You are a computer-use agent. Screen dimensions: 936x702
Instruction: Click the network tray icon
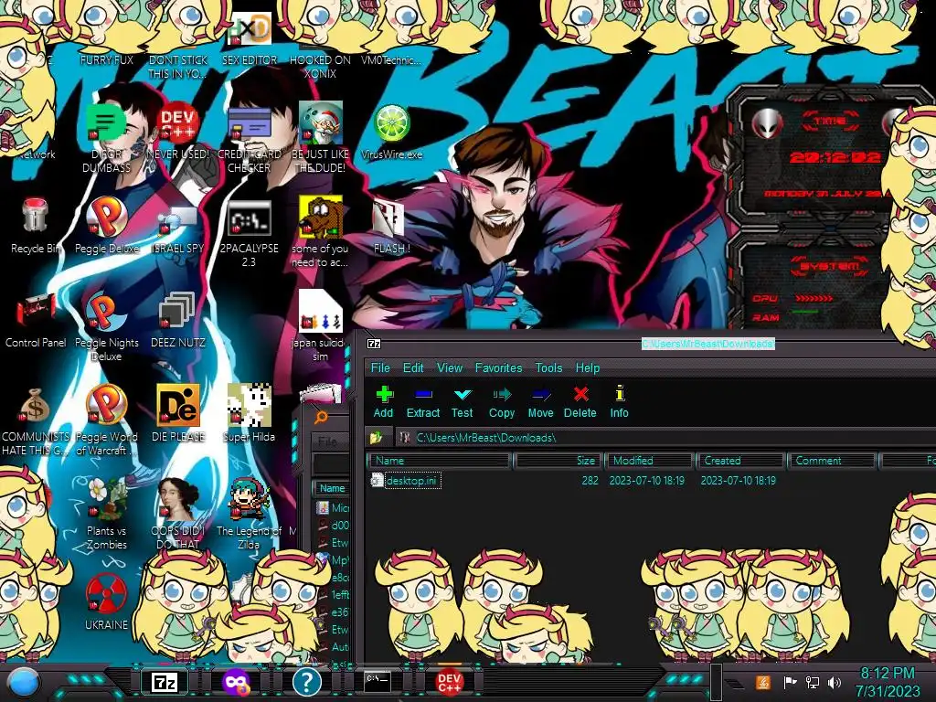click(x=813, y=682)
